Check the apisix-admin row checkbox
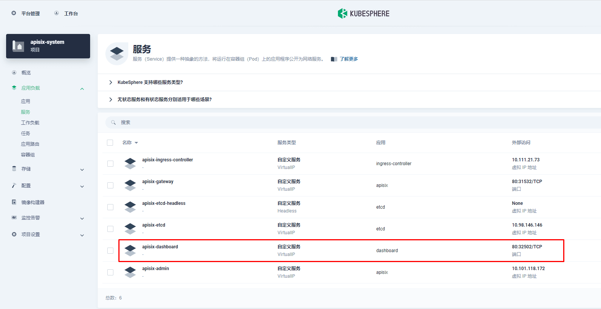Viewport: 601px width, 309px height. click(x=110, y=272)
